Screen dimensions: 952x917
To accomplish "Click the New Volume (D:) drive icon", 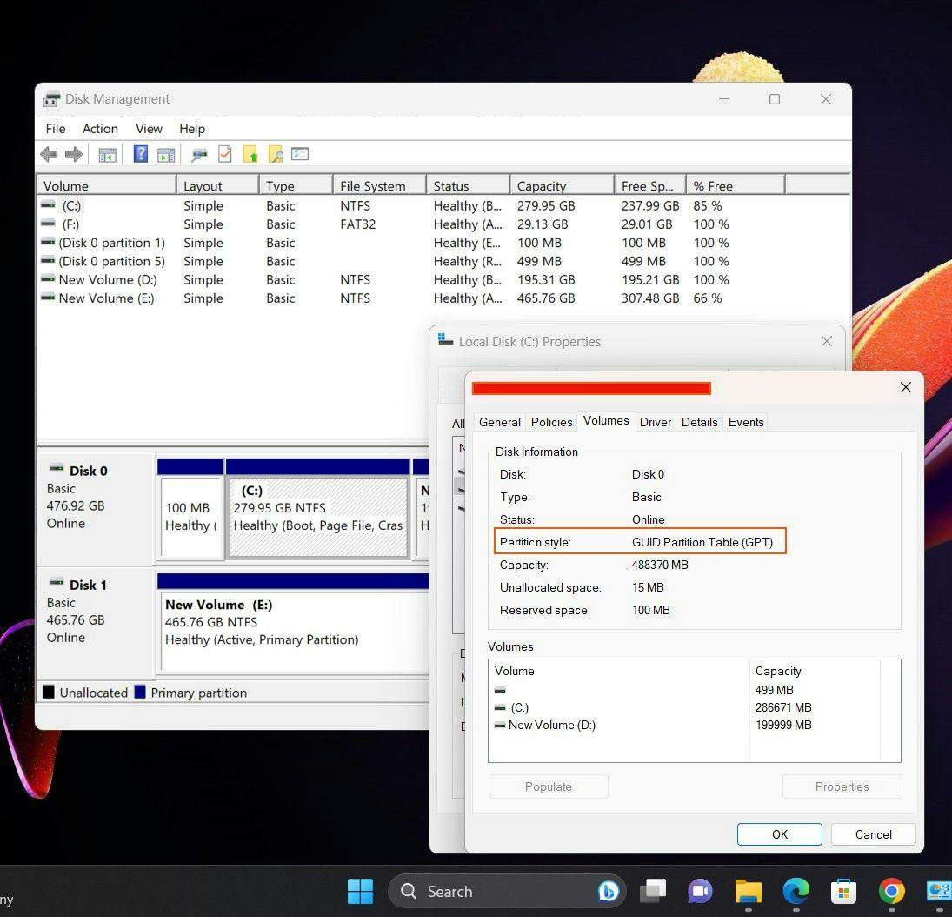I will pyautogui.click(x=50, y=279).
